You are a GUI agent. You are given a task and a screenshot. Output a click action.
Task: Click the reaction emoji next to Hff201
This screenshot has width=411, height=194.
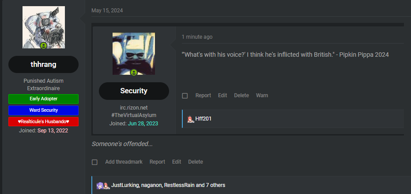(190, 119)
